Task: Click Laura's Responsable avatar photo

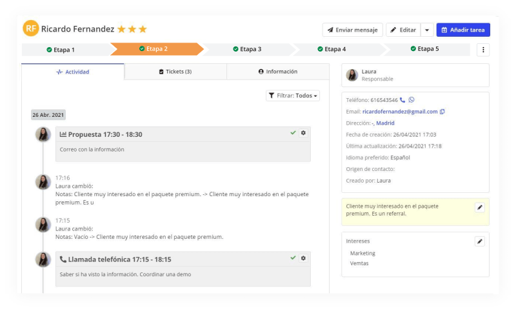Action: [x=352, y=75]
